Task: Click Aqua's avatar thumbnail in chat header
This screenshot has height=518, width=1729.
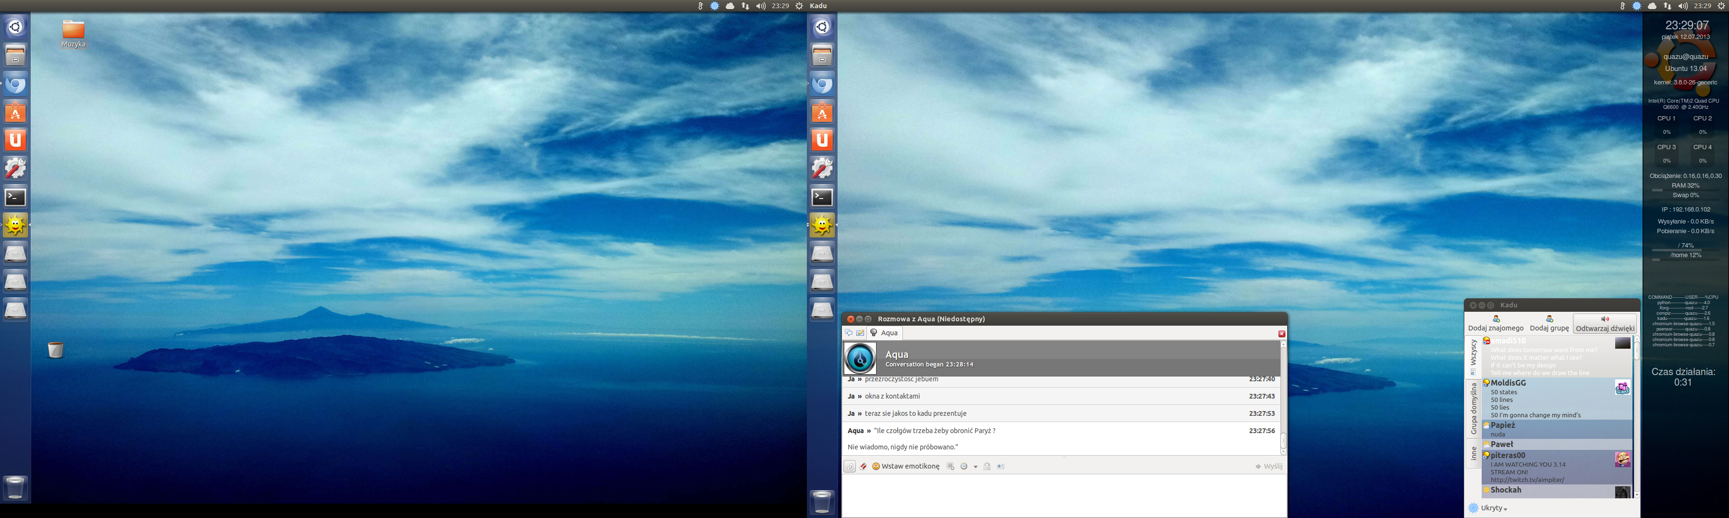Action: pos(860,358)
